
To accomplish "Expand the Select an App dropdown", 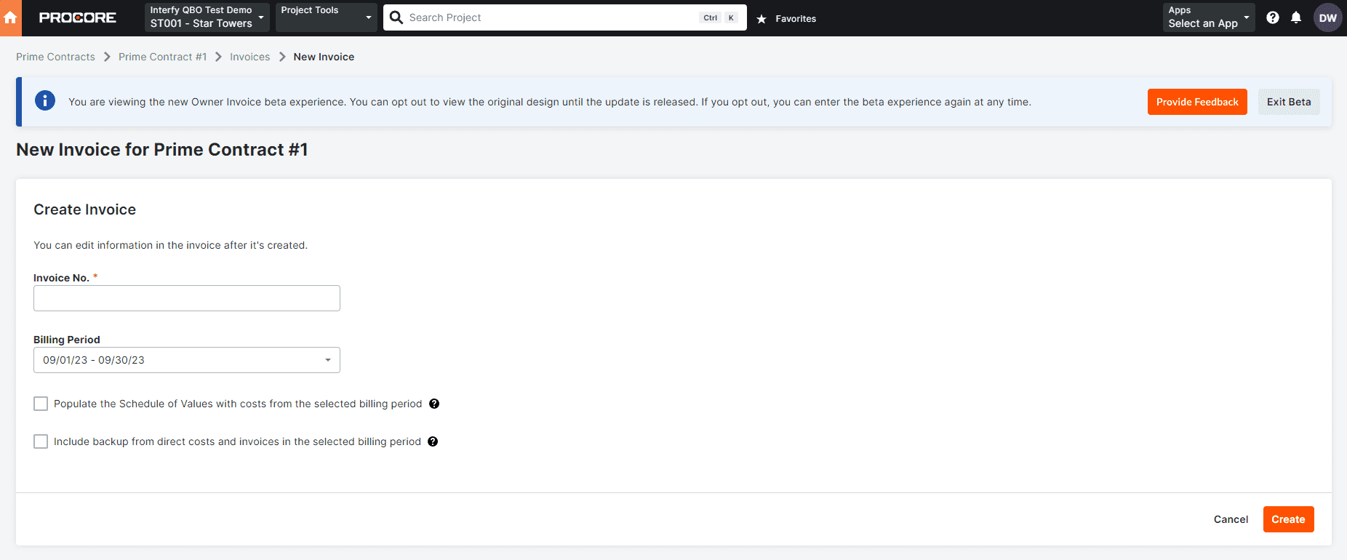I will click(1208, 17).
